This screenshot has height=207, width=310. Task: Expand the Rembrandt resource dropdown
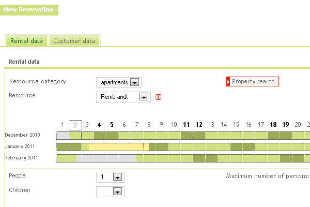[x=144, y=97]
